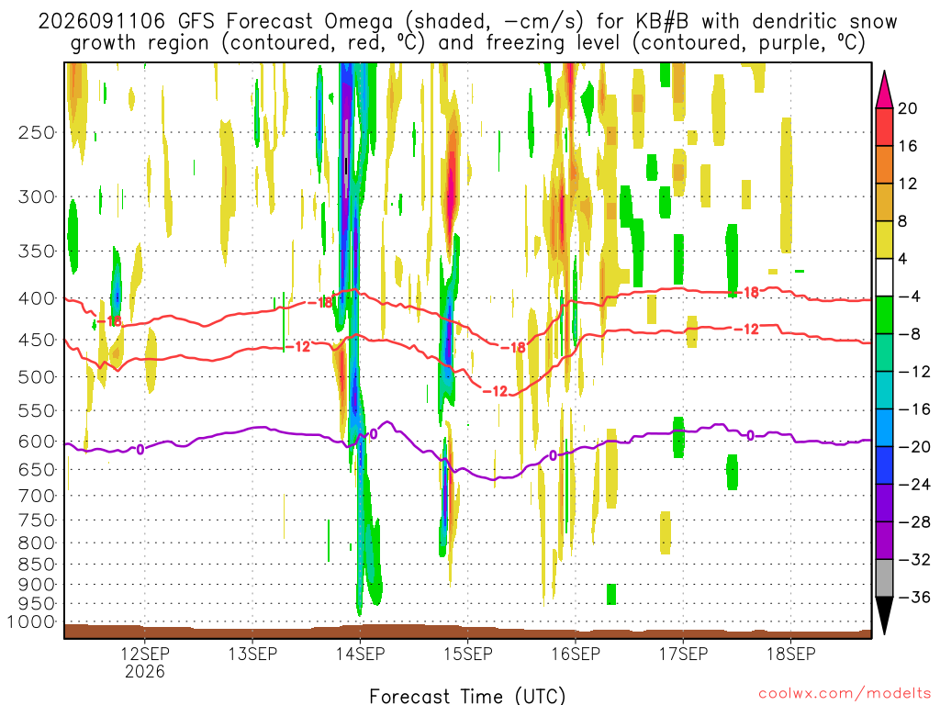This screenshot has height=705, width=940.
Task: Click the white -4 to 4 colorbar segment
Action: (x=884, y=277)
